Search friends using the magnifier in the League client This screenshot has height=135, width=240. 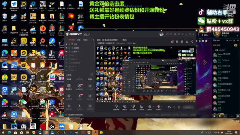click(238, 40)
